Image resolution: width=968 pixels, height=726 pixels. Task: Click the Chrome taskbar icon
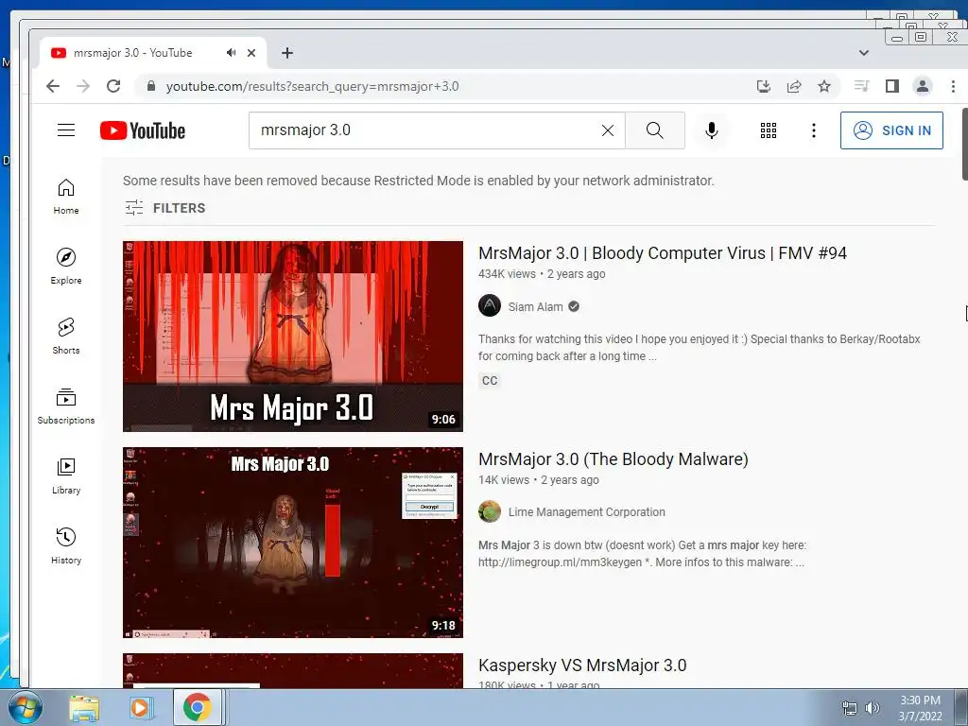pyautogui.click(x=197, y=707)
